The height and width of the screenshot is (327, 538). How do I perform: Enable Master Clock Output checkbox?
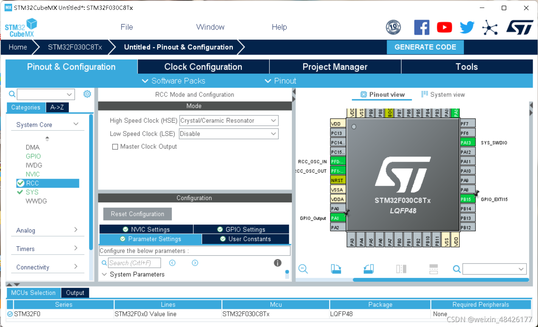[115, 147]
